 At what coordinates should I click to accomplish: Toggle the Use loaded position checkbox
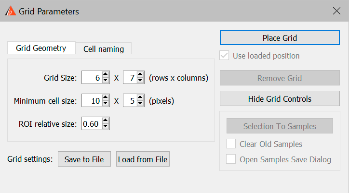tap(224, 56)
